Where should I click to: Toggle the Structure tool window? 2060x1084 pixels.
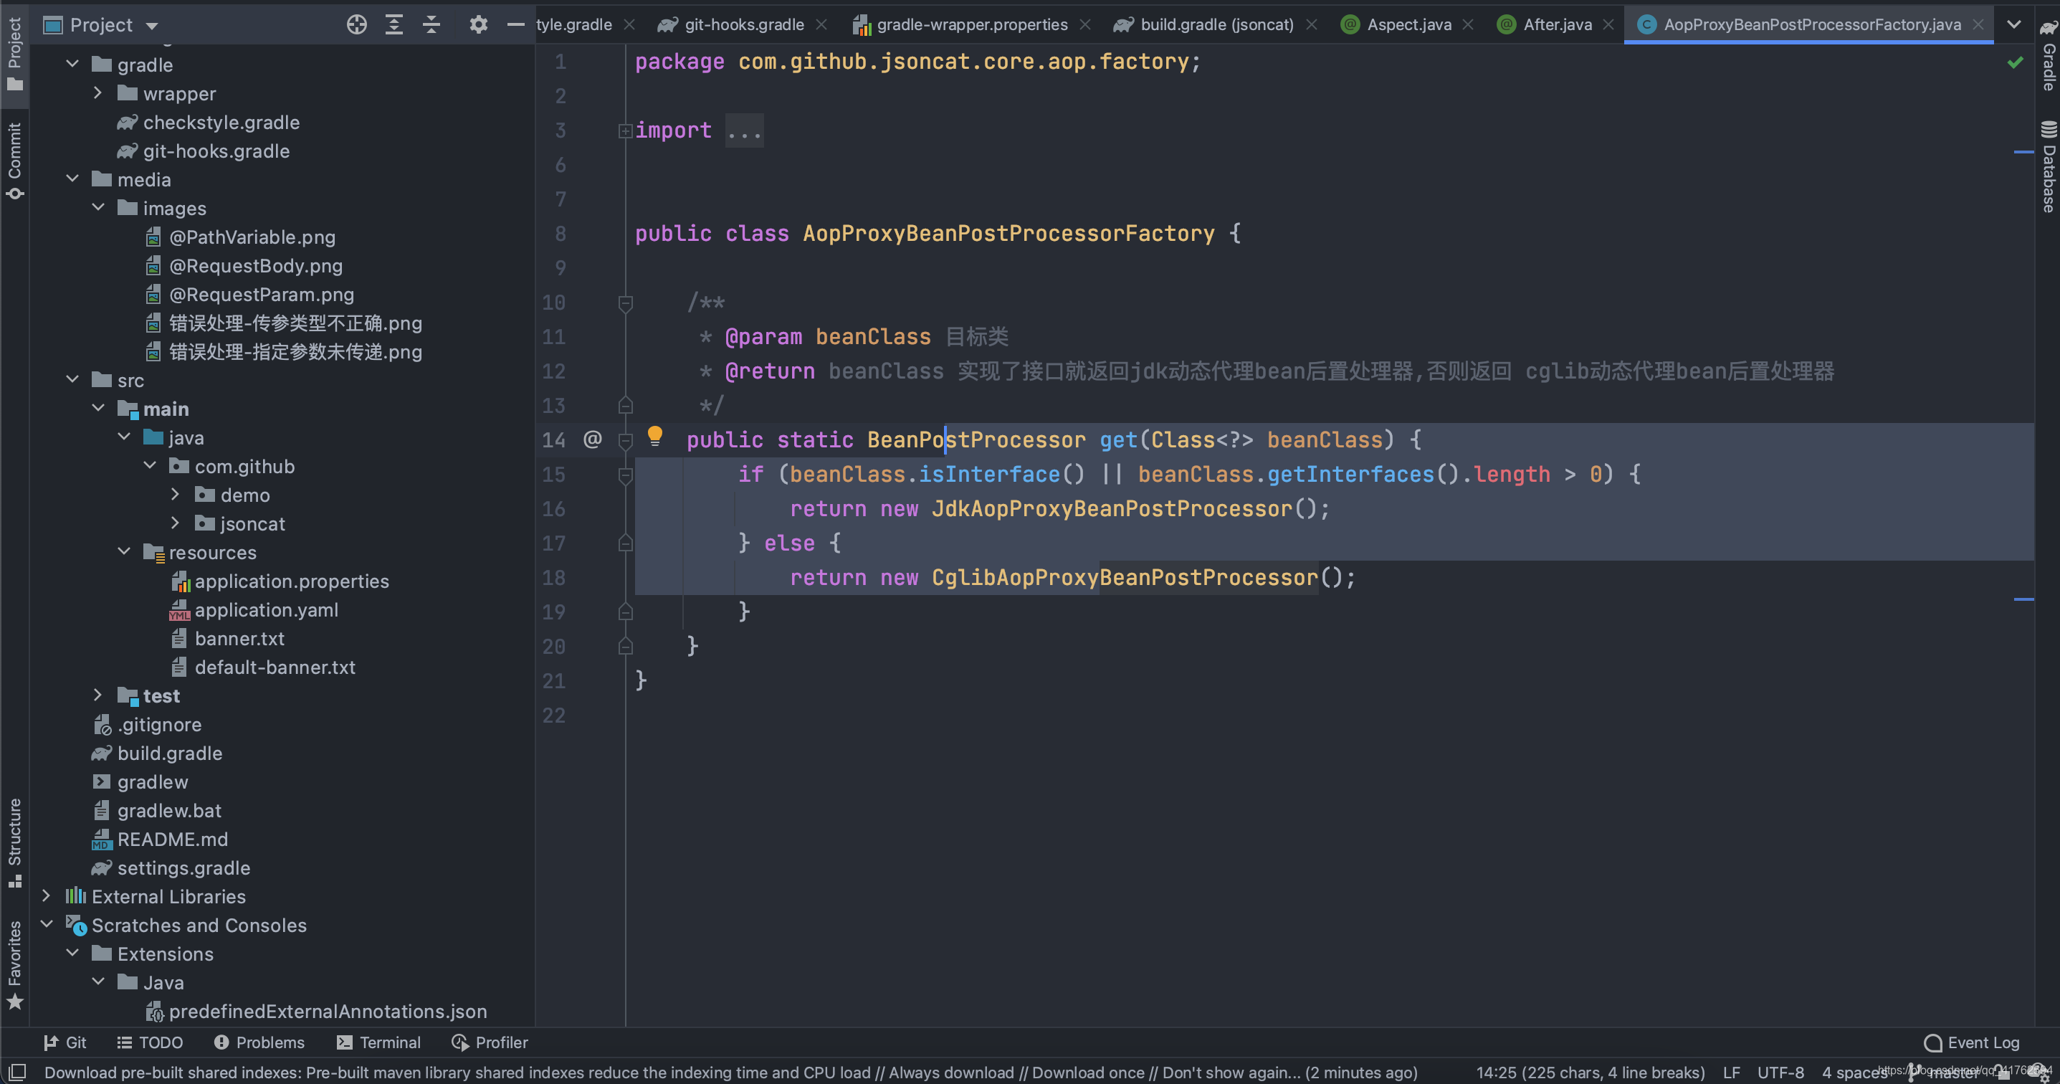(x=14, y=842)
